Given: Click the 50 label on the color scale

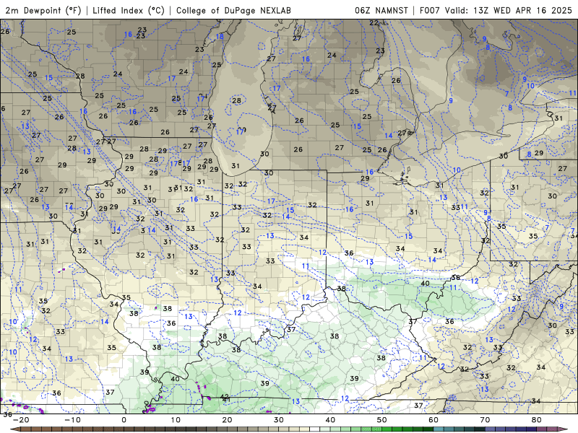Looking at the screenshot, I should (382, 420).
